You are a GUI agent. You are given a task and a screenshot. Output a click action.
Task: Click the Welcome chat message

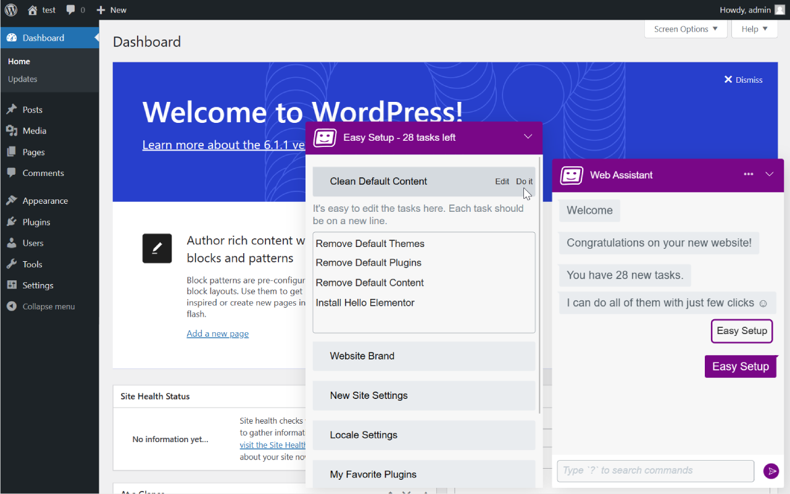coord(589,211)
